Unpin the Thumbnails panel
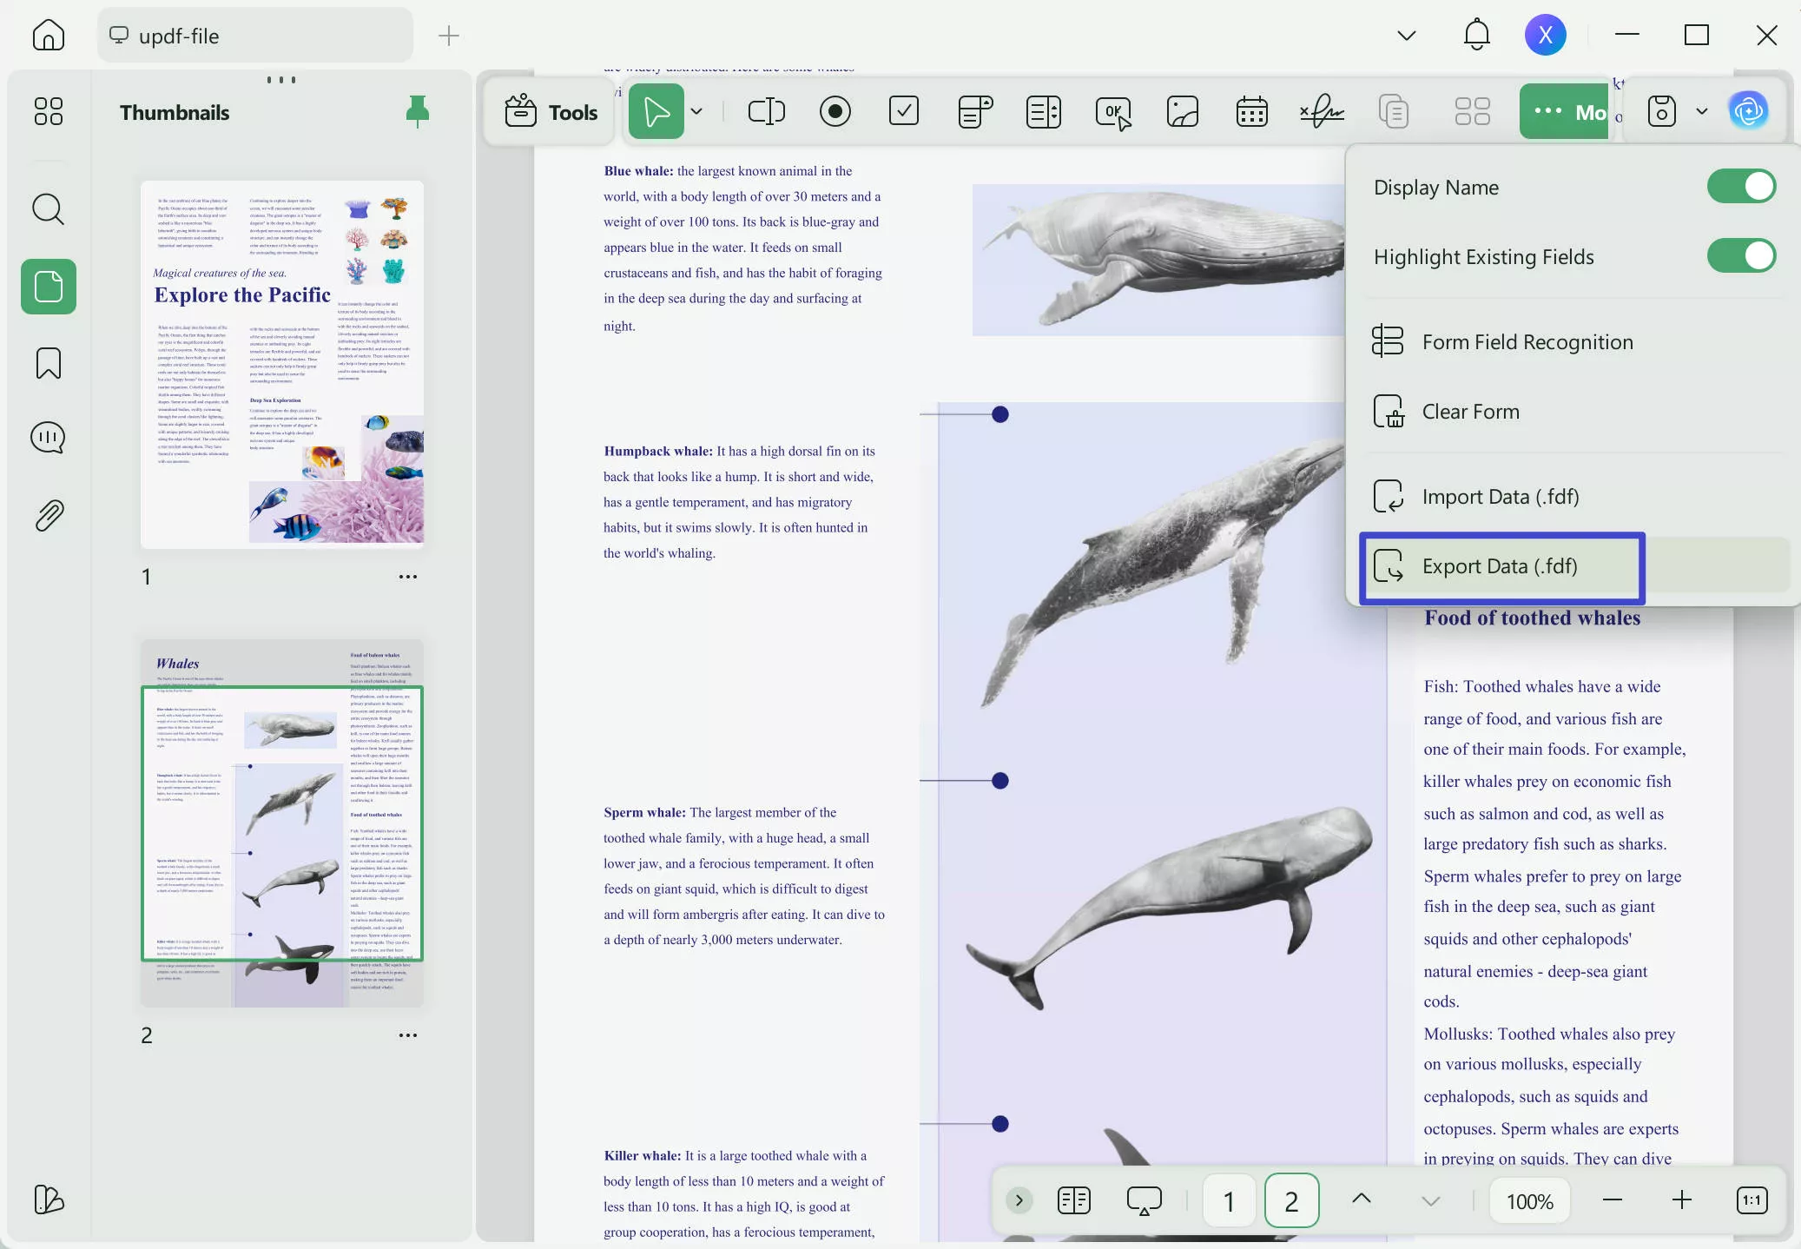 pyautogui.click(x=418, y=112)
